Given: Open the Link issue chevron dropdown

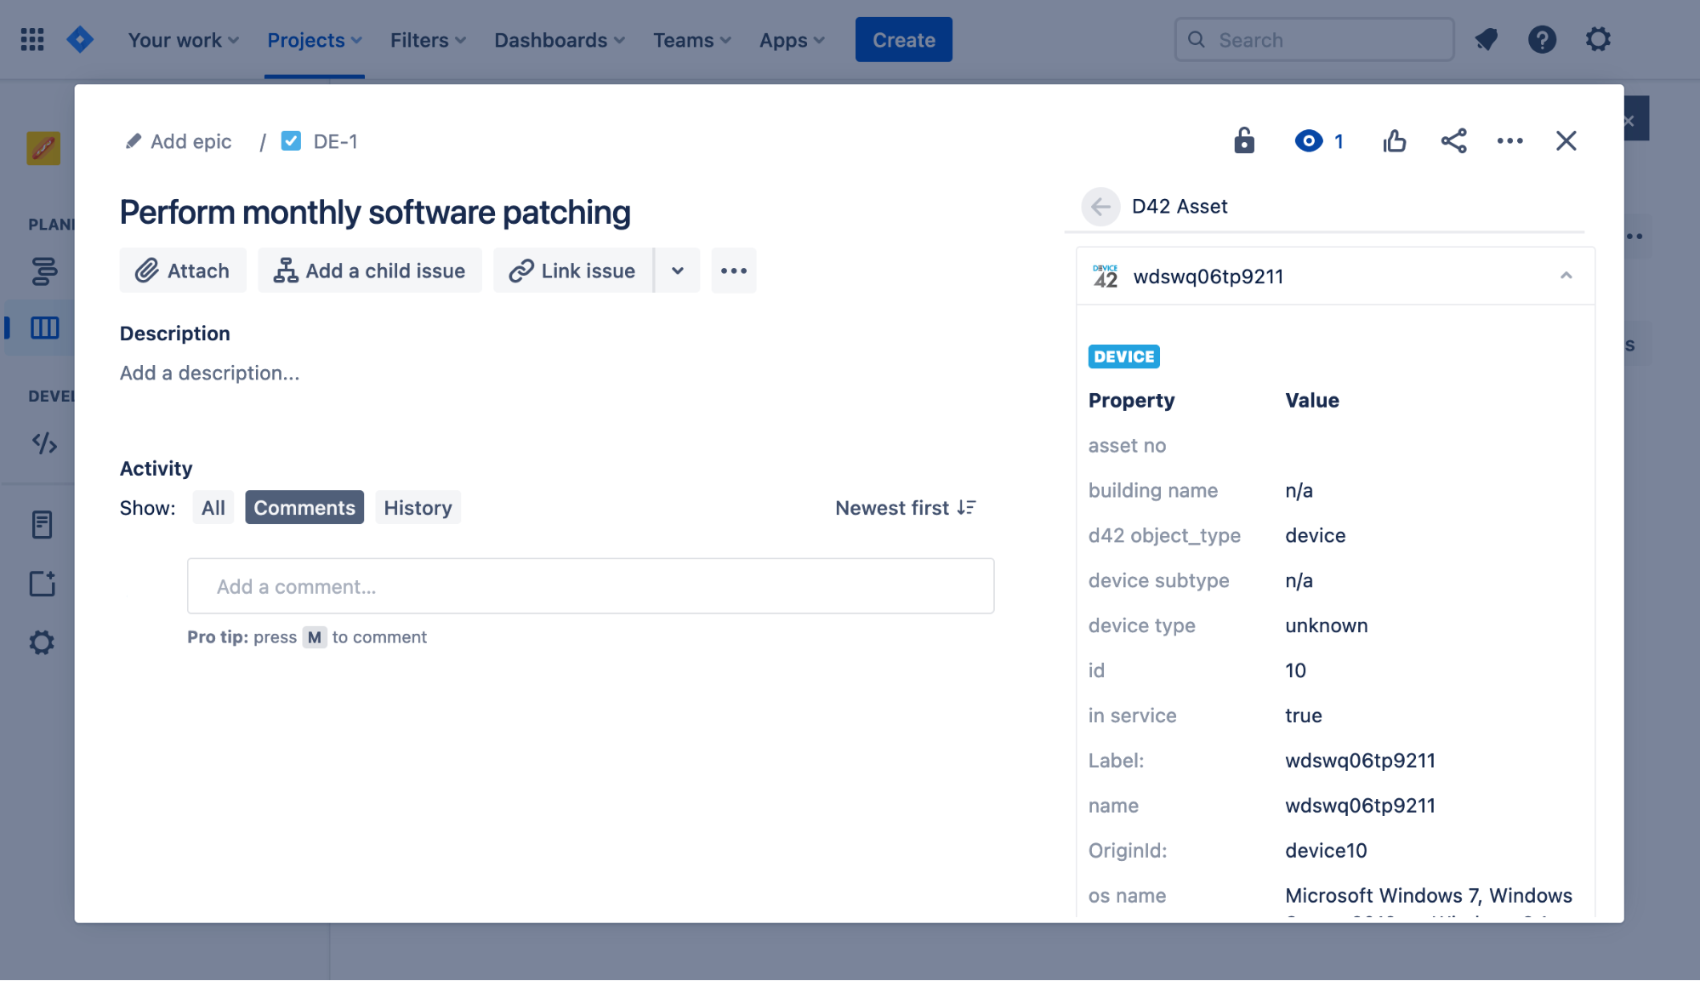Looking at the screenshot, I should coord(677,270).
